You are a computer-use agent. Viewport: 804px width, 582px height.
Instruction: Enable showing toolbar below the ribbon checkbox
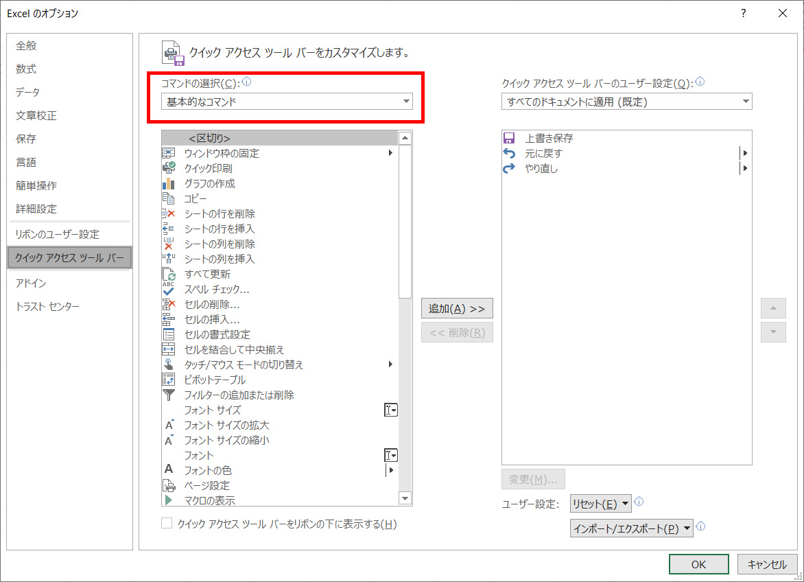(x=166, y=524)
